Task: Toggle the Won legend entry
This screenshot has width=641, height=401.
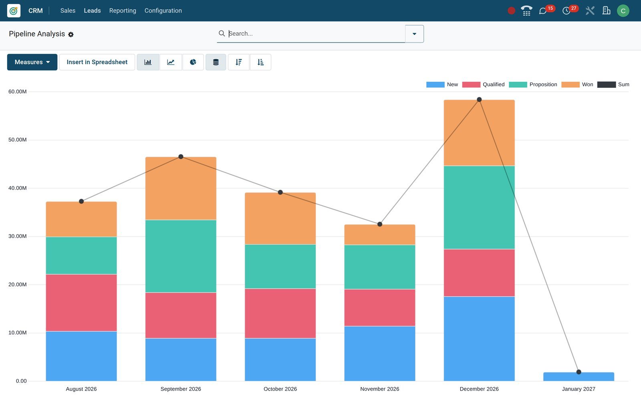Action: click(x=577, y=85)
